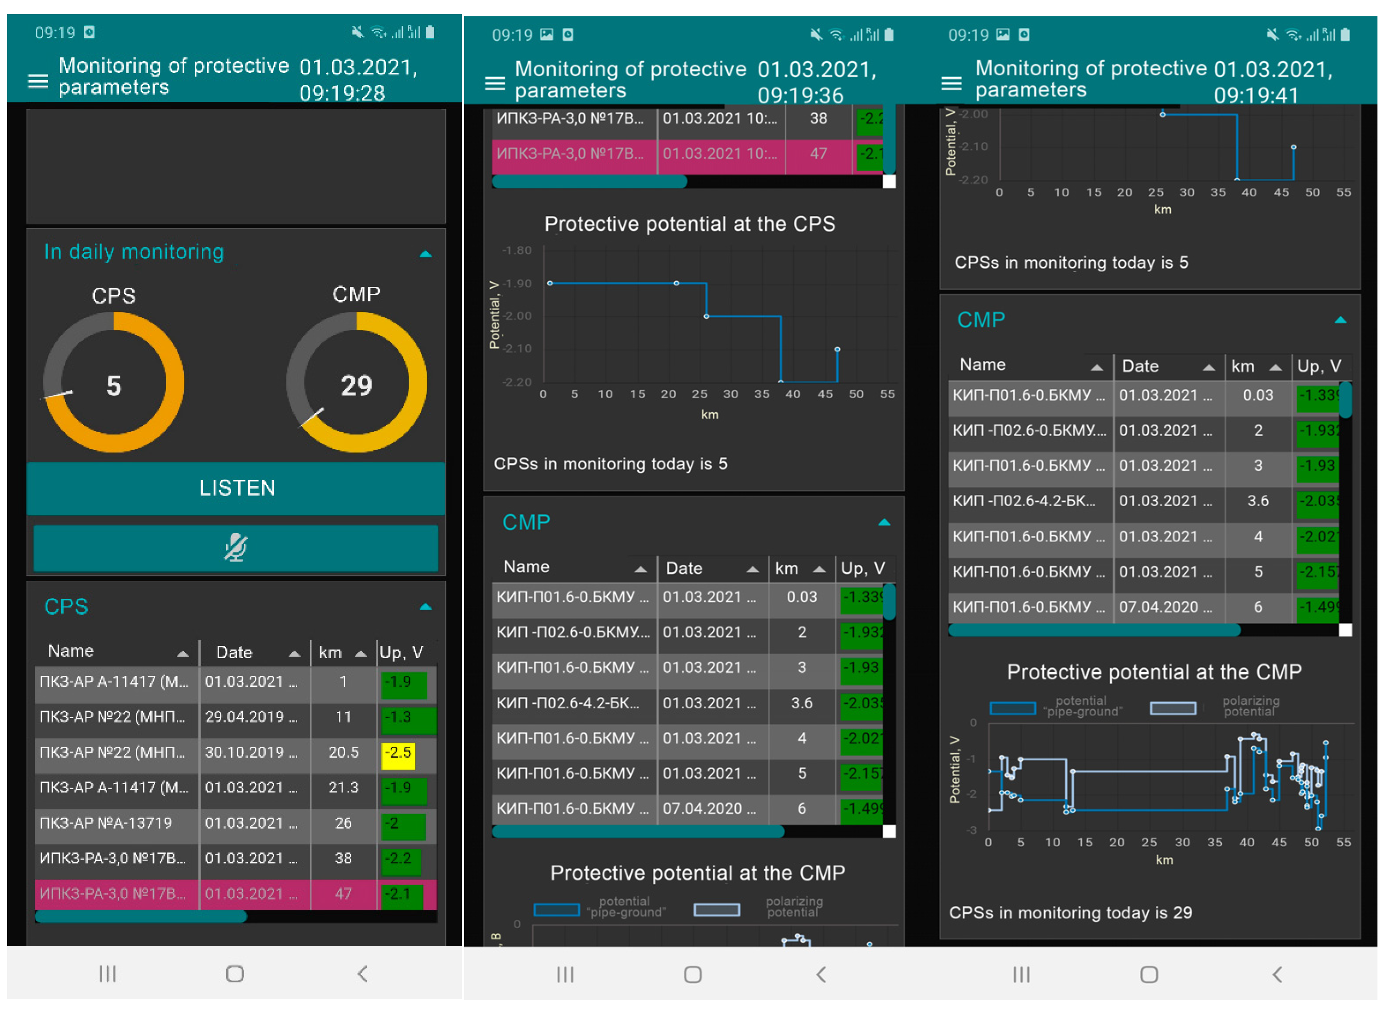Open hamburger menu in middle screen
Viewport: 1392px width, 1015px height.
click(495, 84)
